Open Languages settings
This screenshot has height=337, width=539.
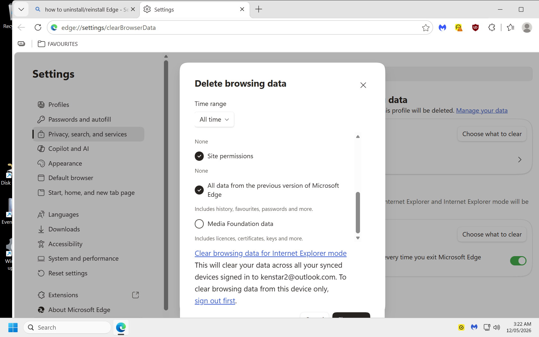[x=89, y=214]
